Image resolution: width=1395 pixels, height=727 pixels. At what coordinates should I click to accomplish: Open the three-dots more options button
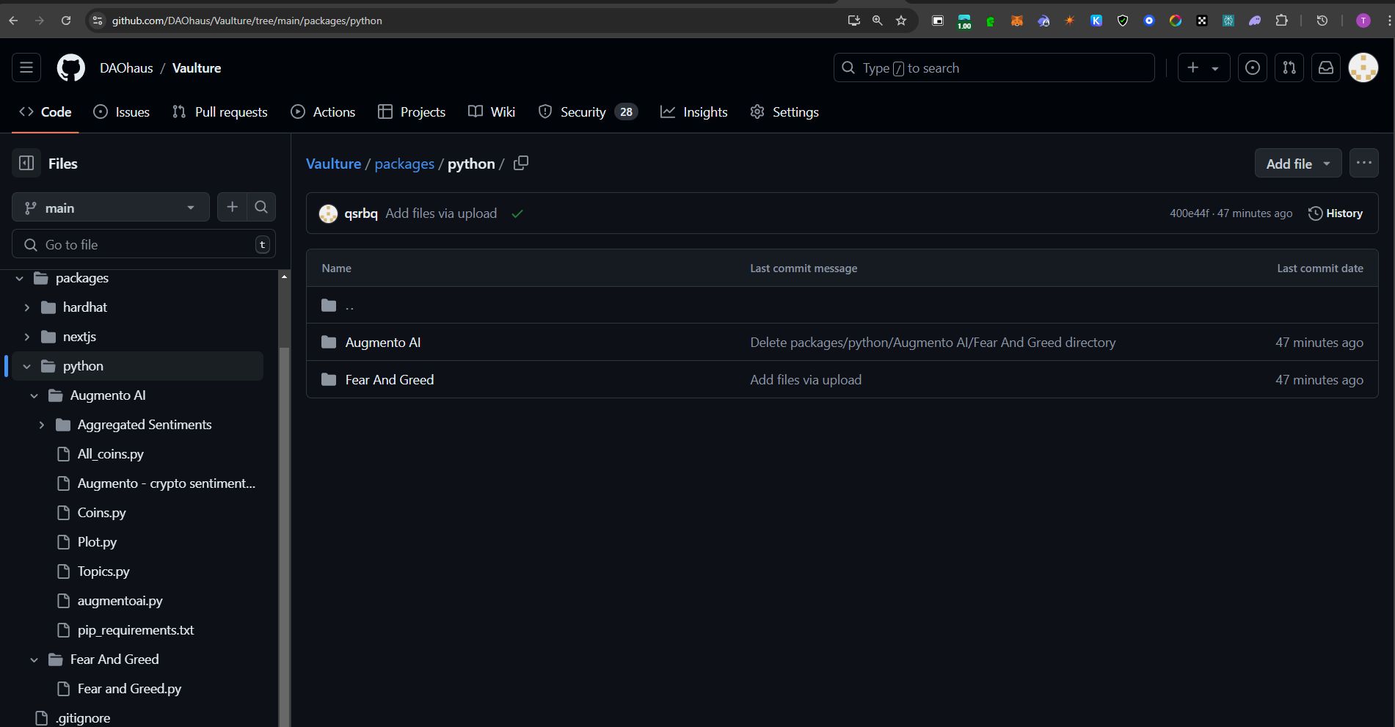[1364, 163]
